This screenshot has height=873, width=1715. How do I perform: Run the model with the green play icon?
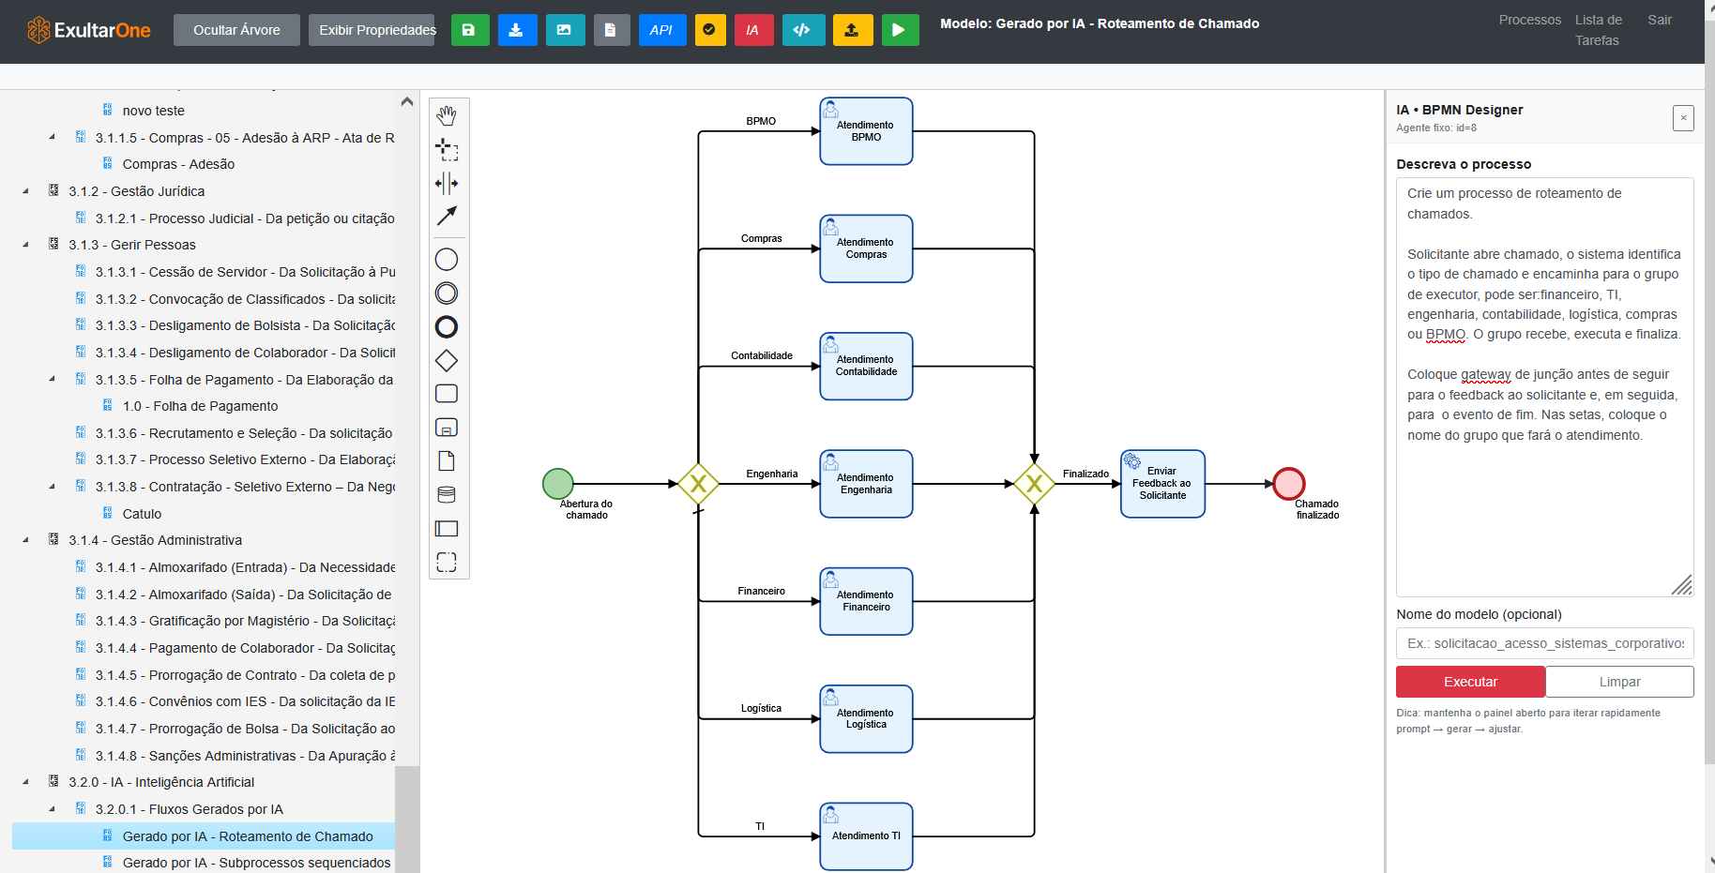coord(900,30)
